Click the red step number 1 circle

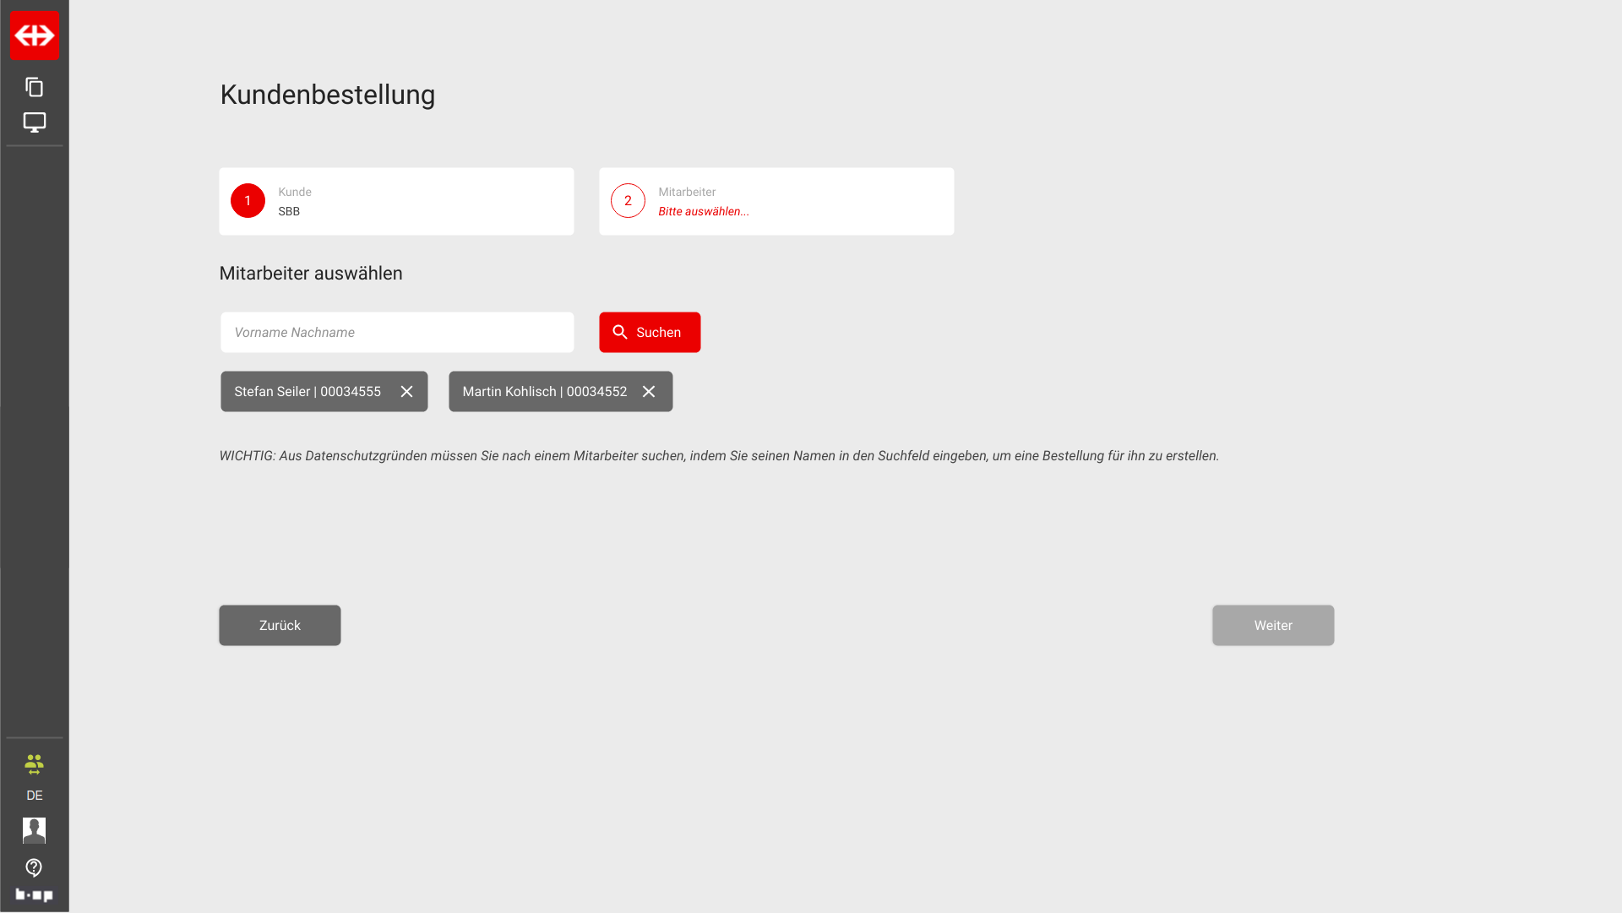248,201
